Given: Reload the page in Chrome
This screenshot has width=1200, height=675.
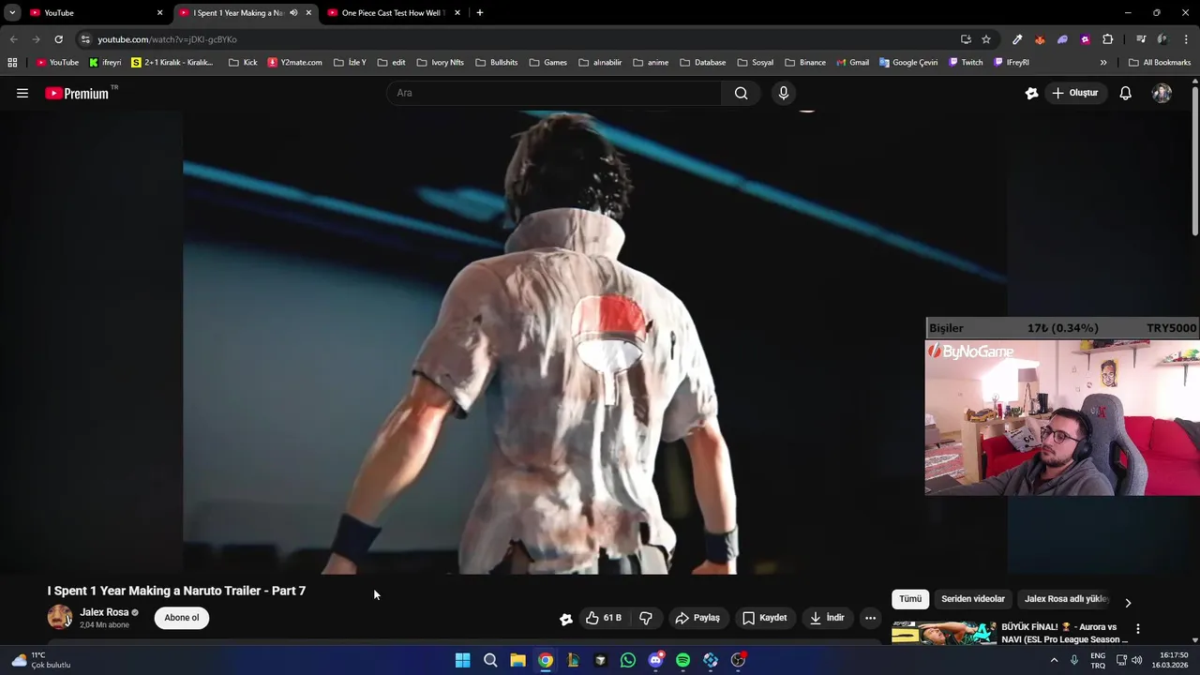Looking at the screenshot, I should [58, 39].
